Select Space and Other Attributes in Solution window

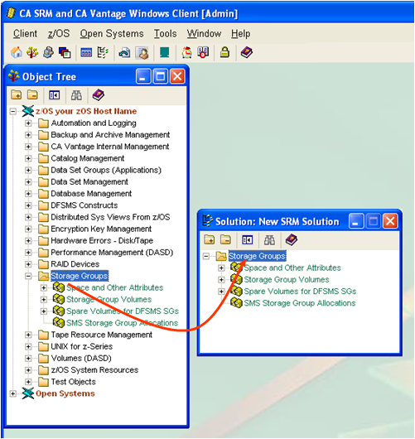tap(292, 268)
